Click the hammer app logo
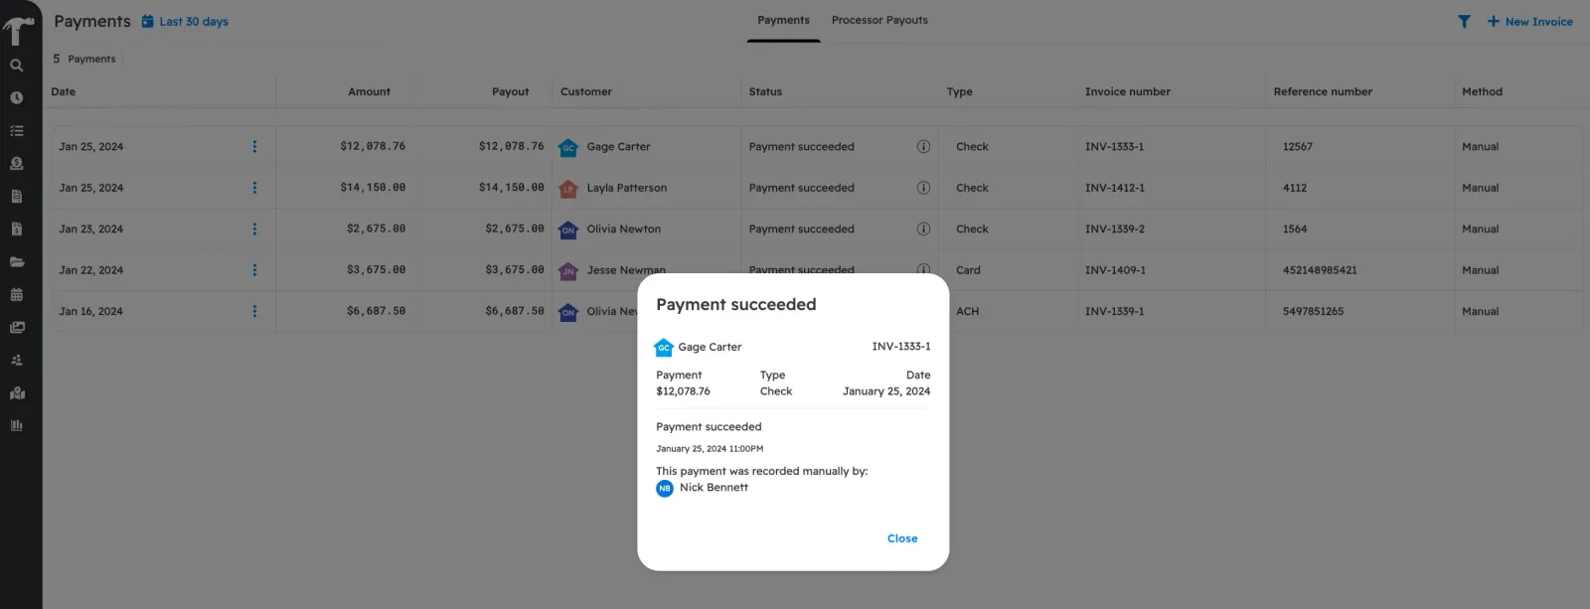The width and height of the screenshot is (1590, 609). tap(18, 30)
